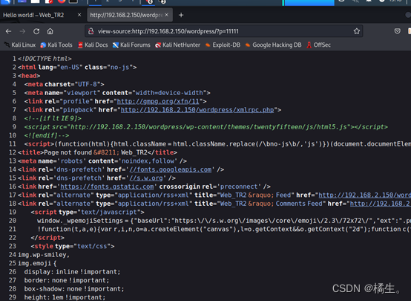Click the forward navigation arrow
This screenshot has width=411, height=301.
pyautogui.click(x=22, y=31)
